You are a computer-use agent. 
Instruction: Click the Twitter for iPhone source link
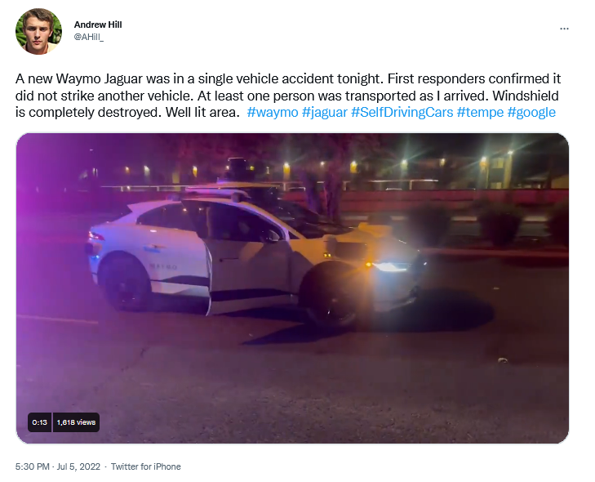point(146,466)
